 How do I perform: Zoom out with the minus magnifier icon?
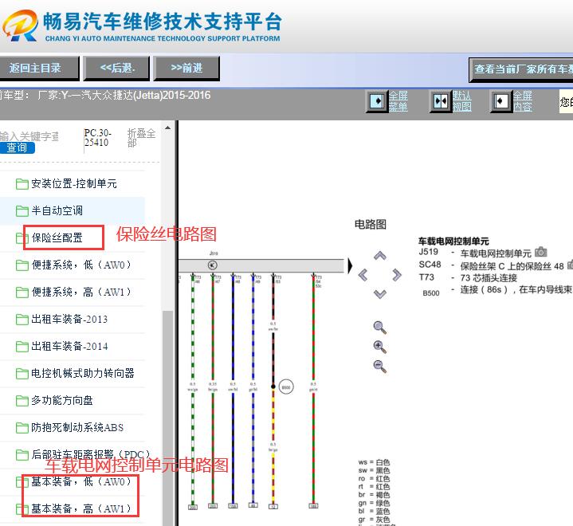tap(379, 367)
